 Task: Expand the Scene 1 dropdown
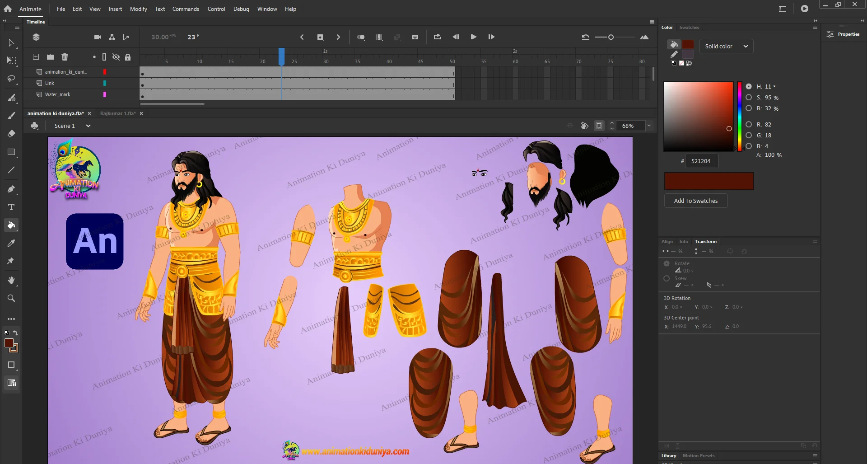click(x=88, y=126)
